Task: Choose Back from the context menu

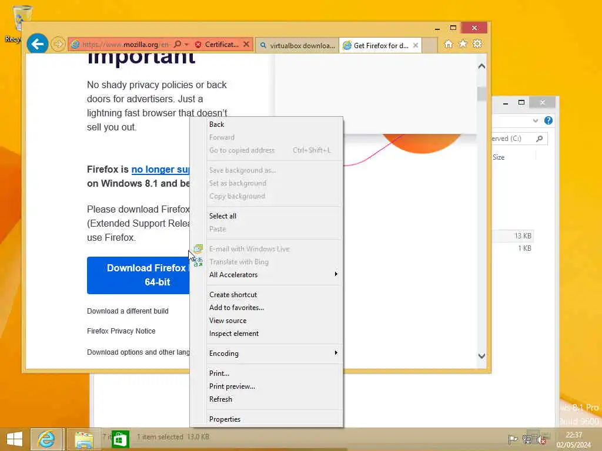Action: (274, 124)
